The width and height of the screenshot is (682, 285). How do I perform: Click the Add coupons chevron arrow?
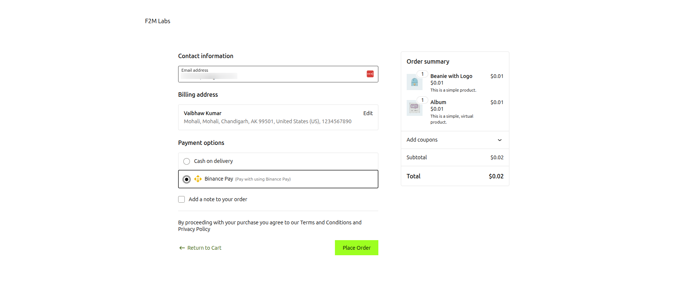(499, 140)
